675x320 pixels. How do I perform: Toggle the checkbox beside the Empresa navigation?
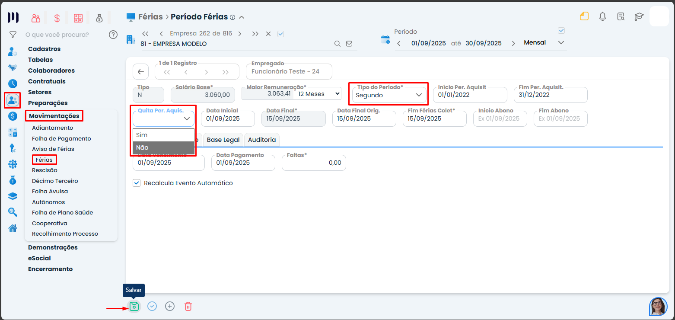coord(280,34)
